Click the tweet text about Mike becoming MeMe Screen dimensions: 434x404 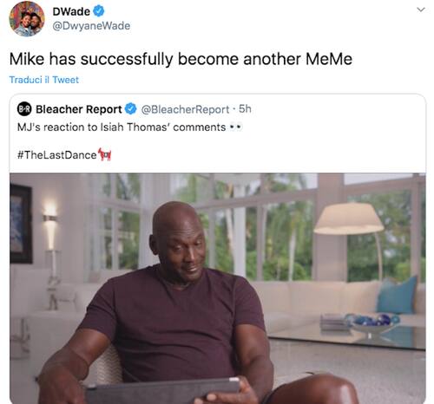pos(181,59)
